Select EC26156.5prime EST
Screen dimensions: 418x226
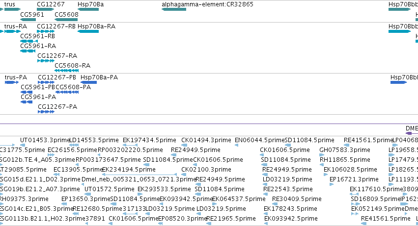pyautogui.click(x=51, y=155)
